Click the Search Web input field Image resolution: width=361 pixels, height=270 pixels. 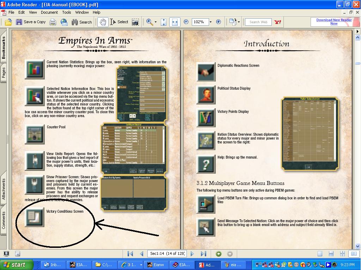258,22
